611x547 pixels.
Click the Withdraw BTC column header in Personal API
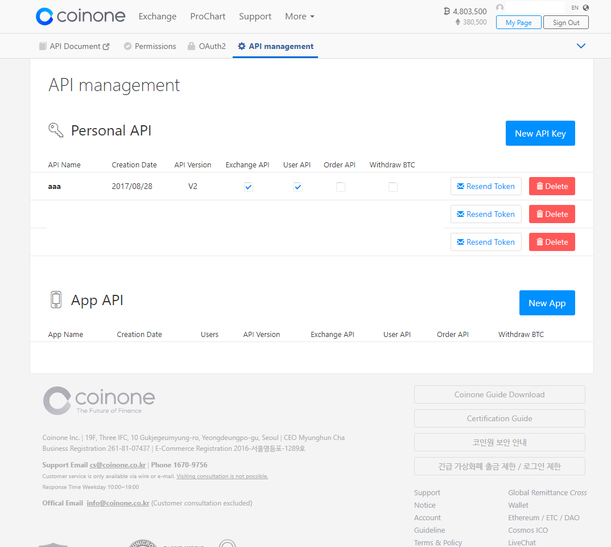click(x=392, y=165)
